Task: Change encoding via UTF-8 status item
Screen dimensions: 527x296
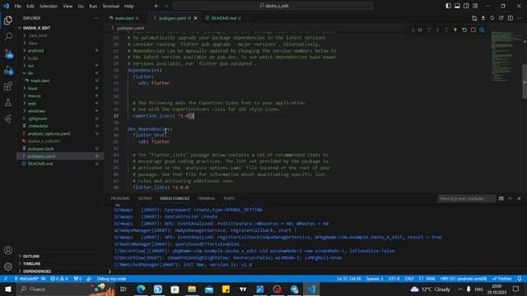Action: pyautogui.click(x=394, y=279)
